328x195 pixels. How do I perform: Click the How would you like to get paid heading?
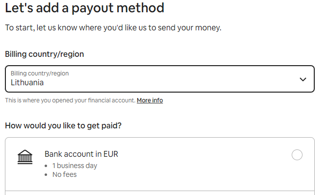(x=63, y=125)
